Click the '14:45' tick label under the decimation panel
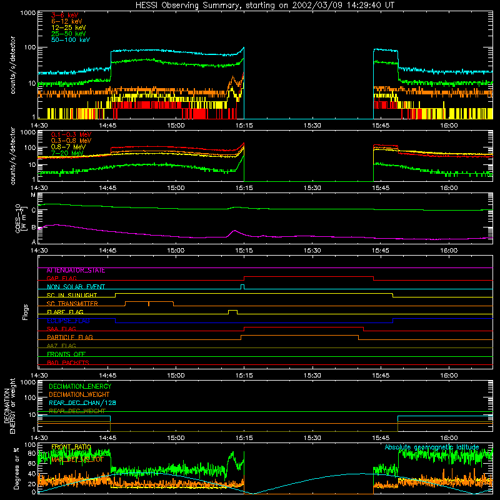 [107, 438]
